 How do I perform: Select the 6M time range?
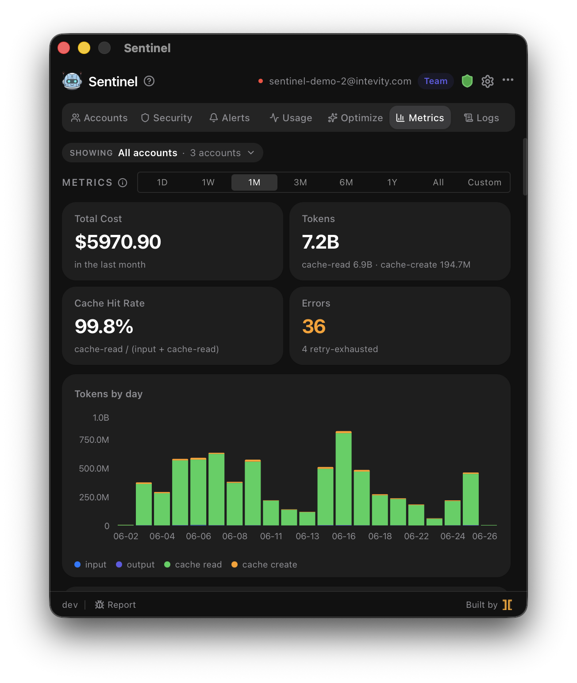346,182
